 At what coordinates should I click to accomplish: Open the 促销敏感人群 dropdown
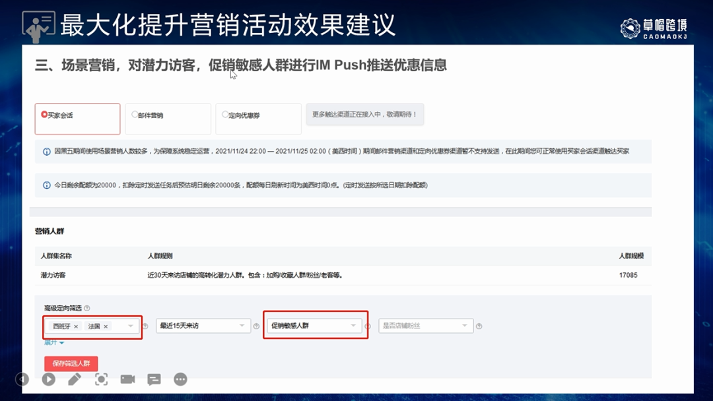pyautogui.click(x=315, y=326)
